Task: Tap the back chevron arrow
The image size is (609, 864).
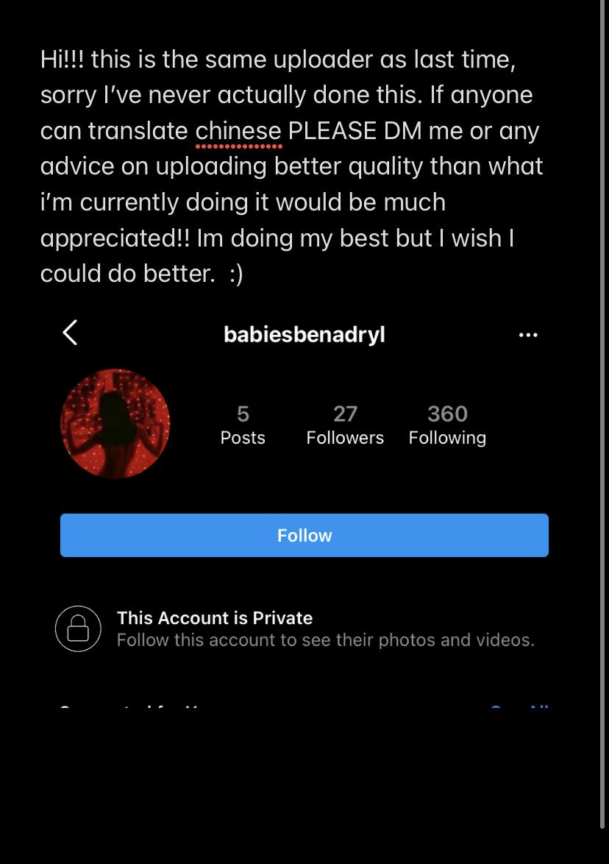Action: point(70,333)
